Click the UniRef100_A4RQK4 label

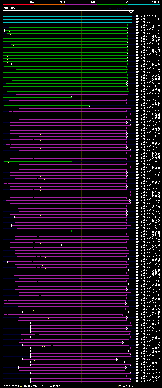click(148, 83)
